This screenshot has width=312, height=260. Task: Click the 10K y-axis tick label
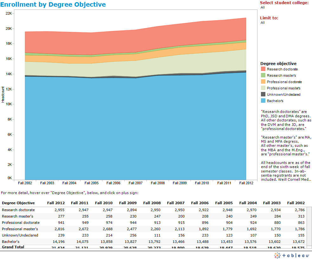pos(9,104)
